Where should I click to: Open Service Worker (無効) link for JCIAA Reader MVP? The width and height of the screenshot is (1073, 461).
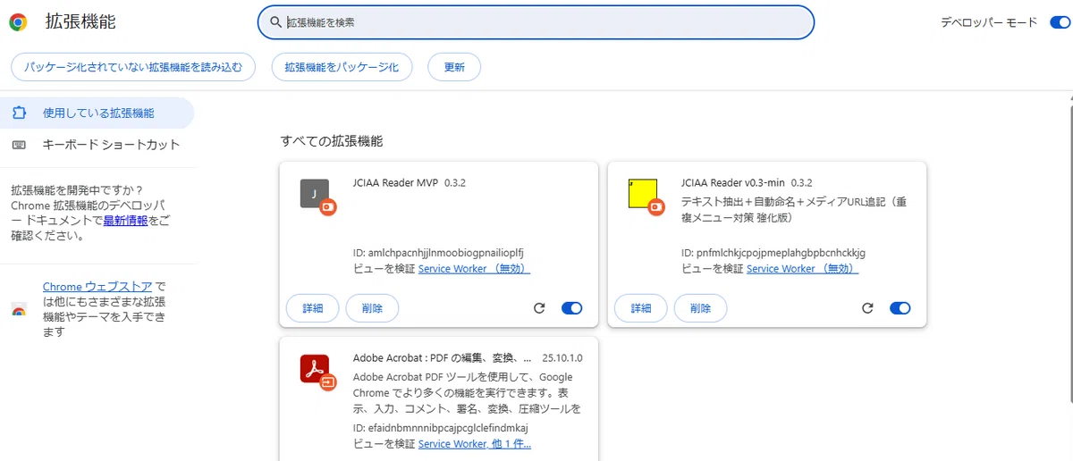(474, 269)
